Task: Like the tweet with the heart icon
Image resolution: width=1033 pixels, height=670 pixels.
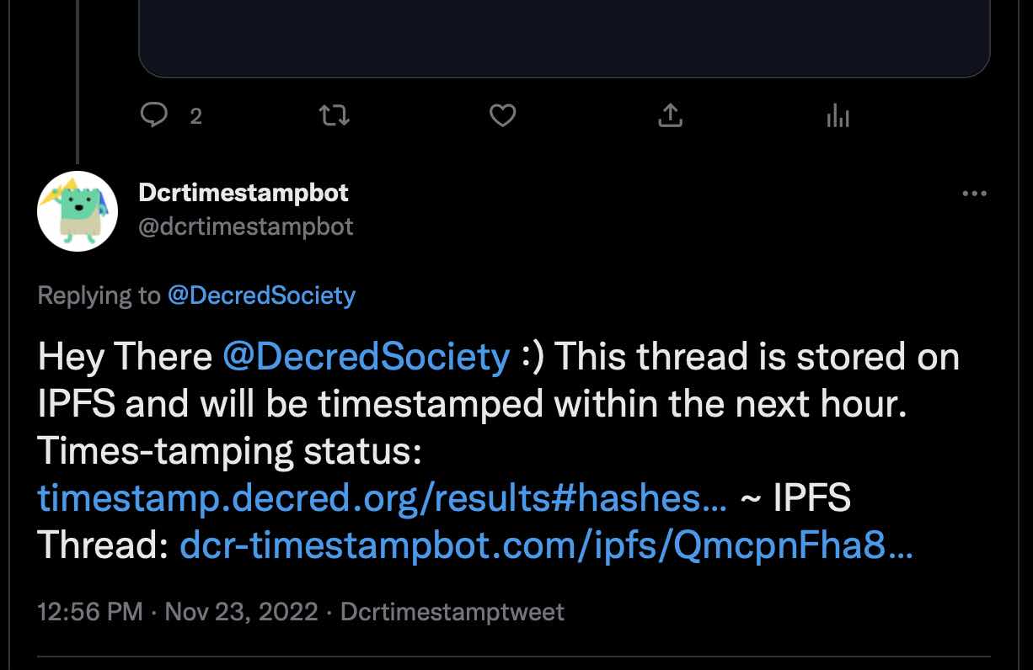Action: pos(503,115)
